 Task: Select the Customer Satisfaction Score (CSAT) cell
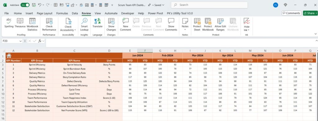pyautogui.click(x=75, y=106)
